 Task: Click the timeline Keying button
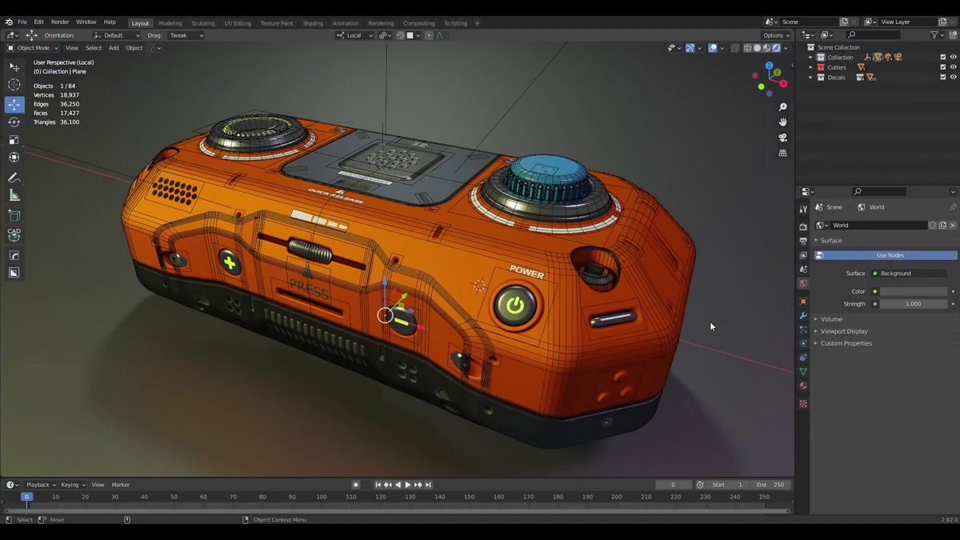point(73,485)
